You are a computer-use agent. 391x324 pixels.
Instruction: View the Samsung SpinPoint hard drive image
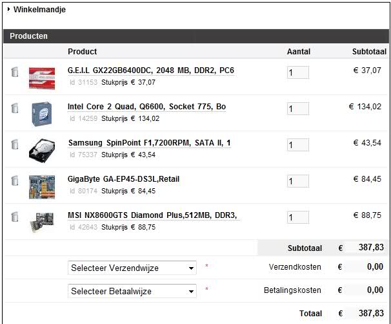coord(42,150)
